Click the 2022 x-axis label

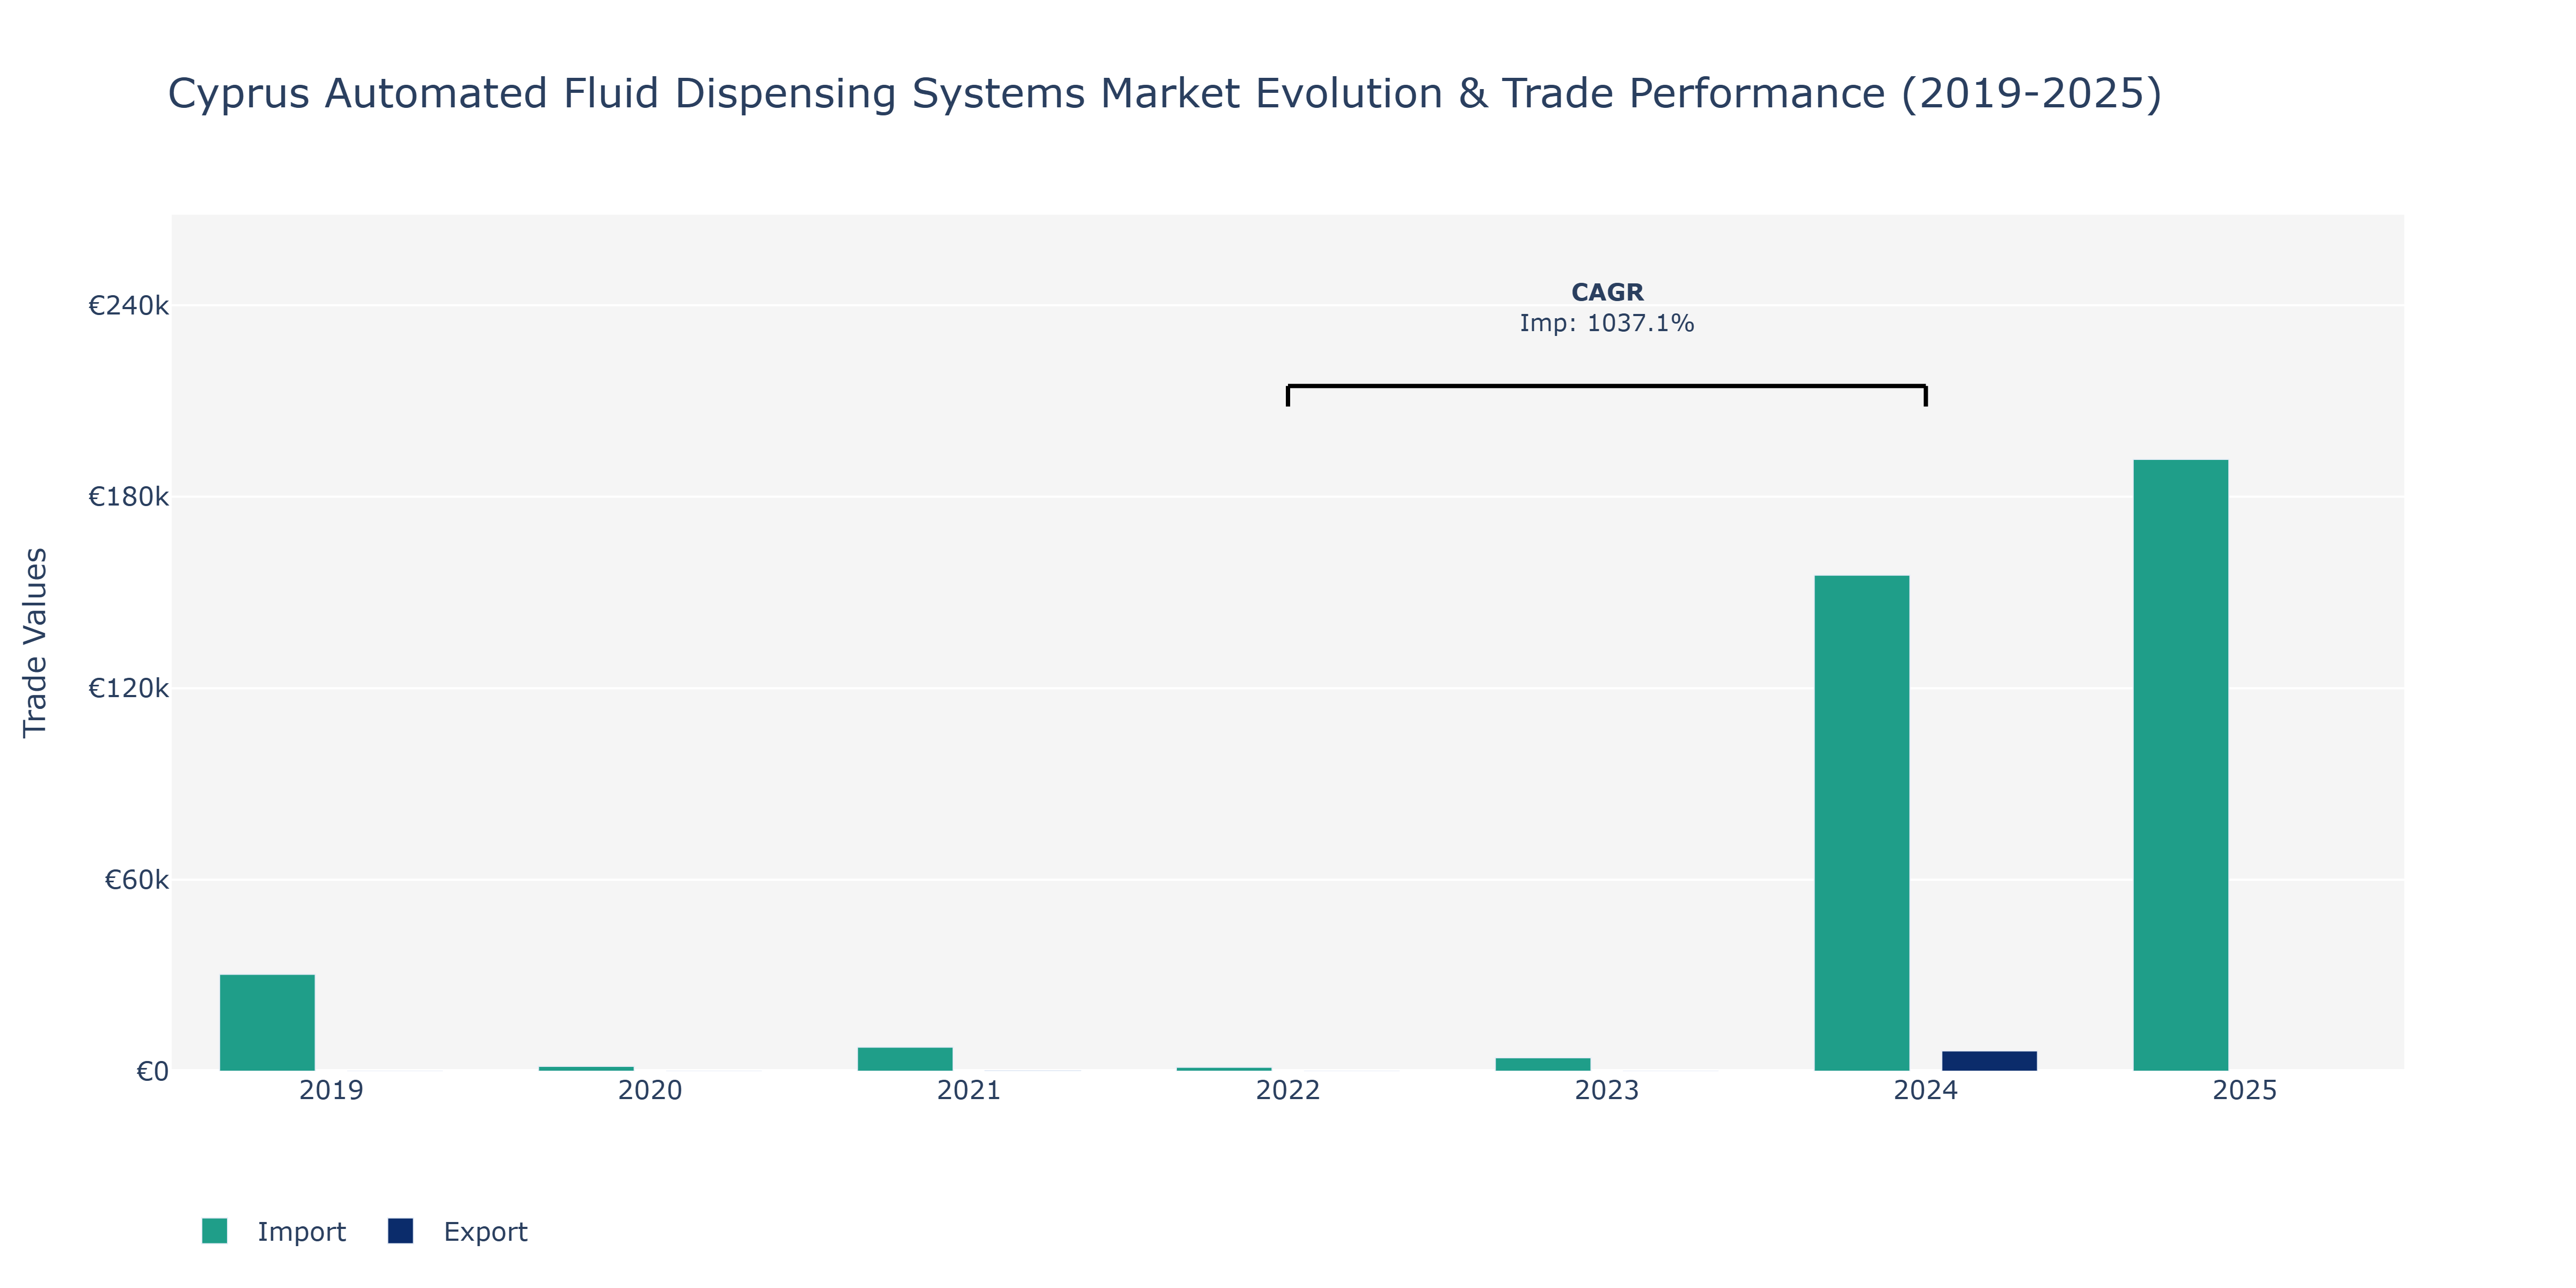[x=1288, y=1090]
